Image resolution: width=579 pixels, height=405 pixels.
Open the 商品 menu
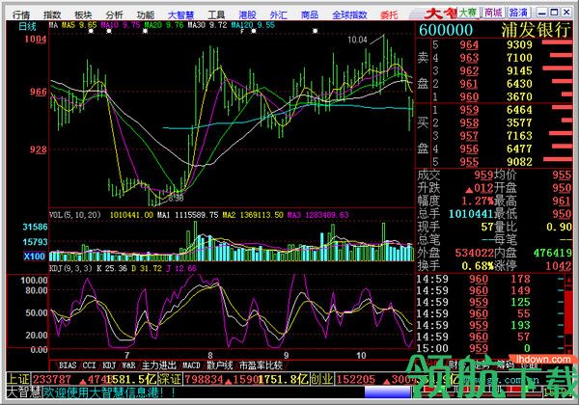310,14
